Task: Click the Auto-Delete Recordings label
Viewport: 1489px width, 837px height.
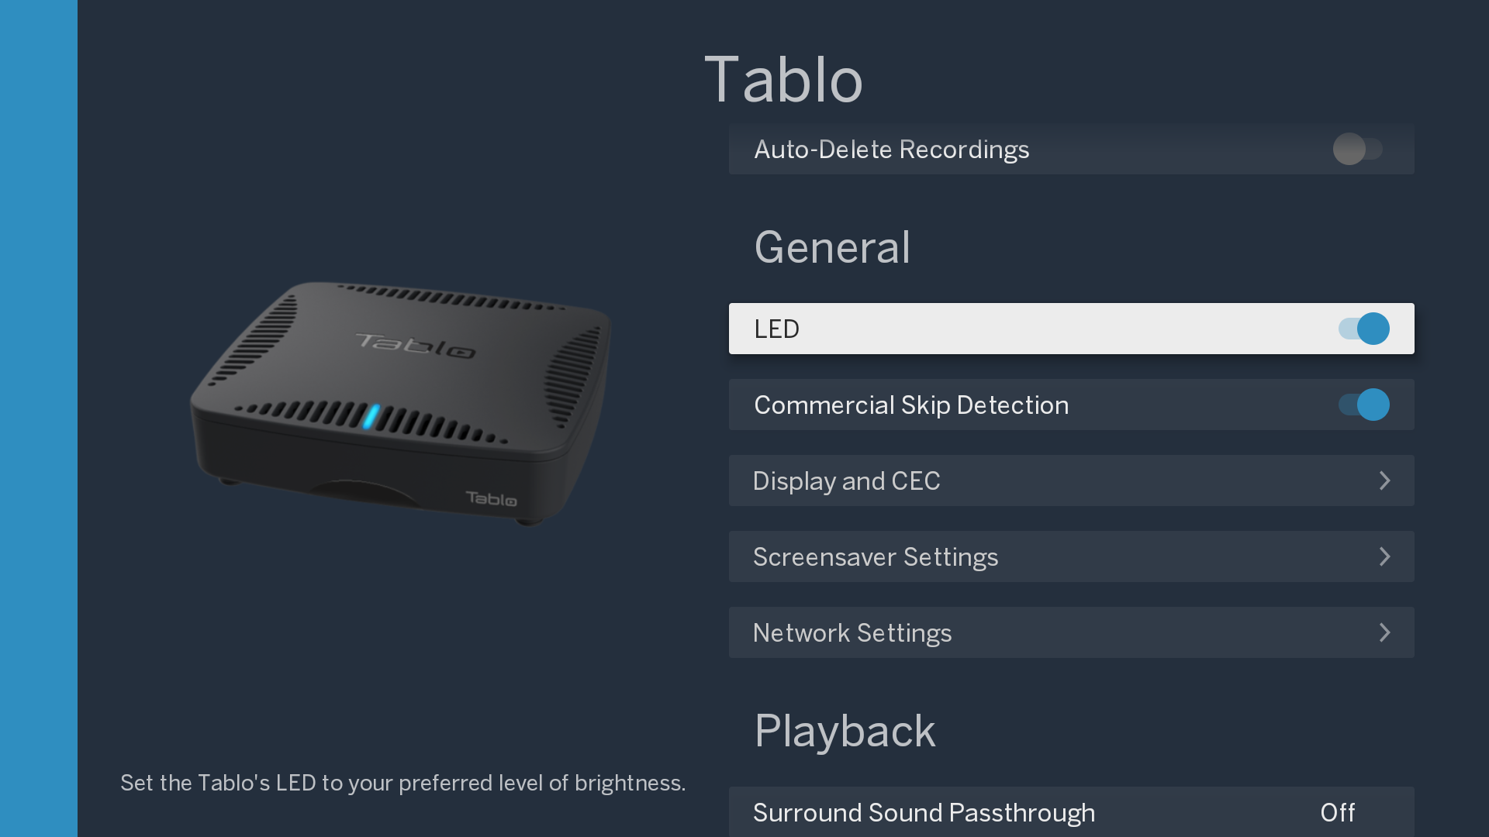Action: [x=892, y=150]
